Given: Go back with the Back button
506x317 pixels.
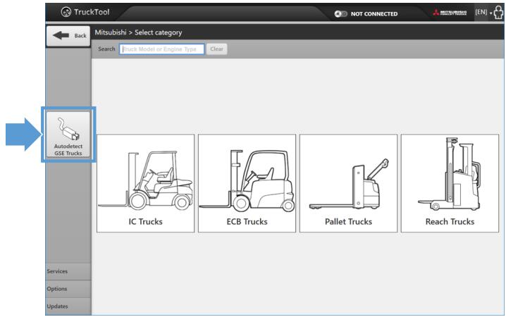Looking at the screenshot, I should pos(68,36).
